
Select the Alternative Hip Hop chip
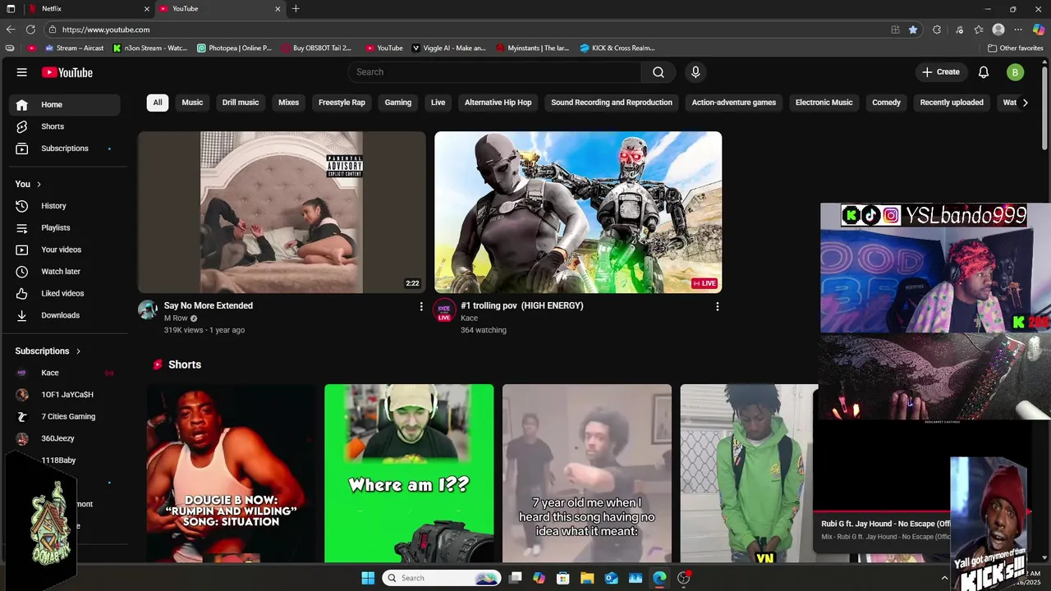point(498,103)
